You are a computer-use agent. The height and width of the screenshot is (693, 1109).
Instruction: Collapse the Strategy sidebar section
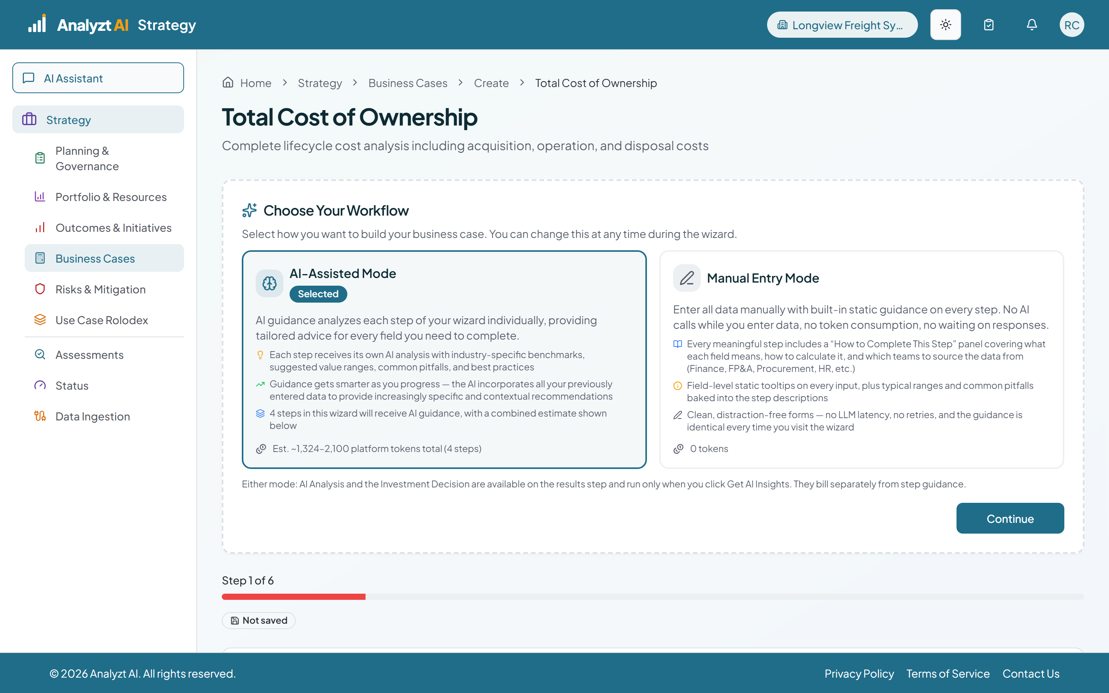point(98,120)
